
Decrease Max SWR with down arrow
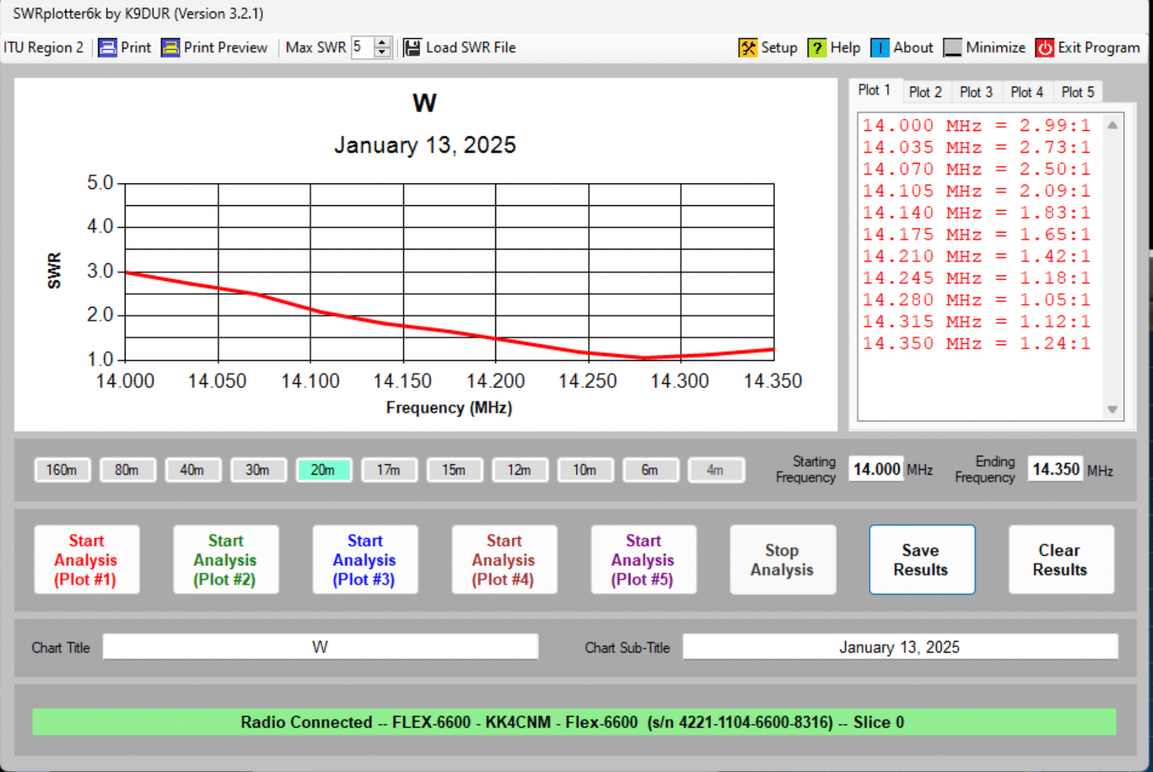point(383,53)
